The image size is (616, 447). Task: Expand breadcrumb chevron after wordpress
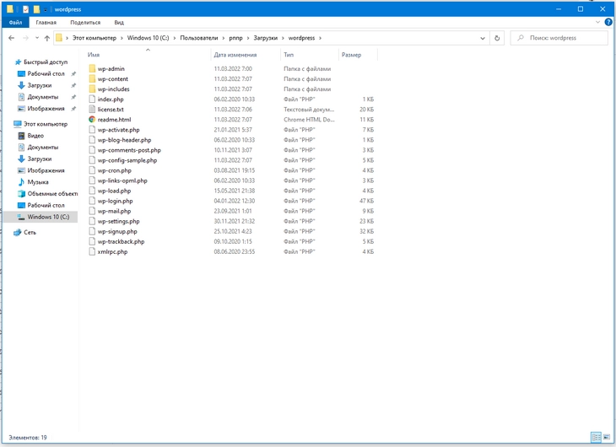click(x=320, y=38)
